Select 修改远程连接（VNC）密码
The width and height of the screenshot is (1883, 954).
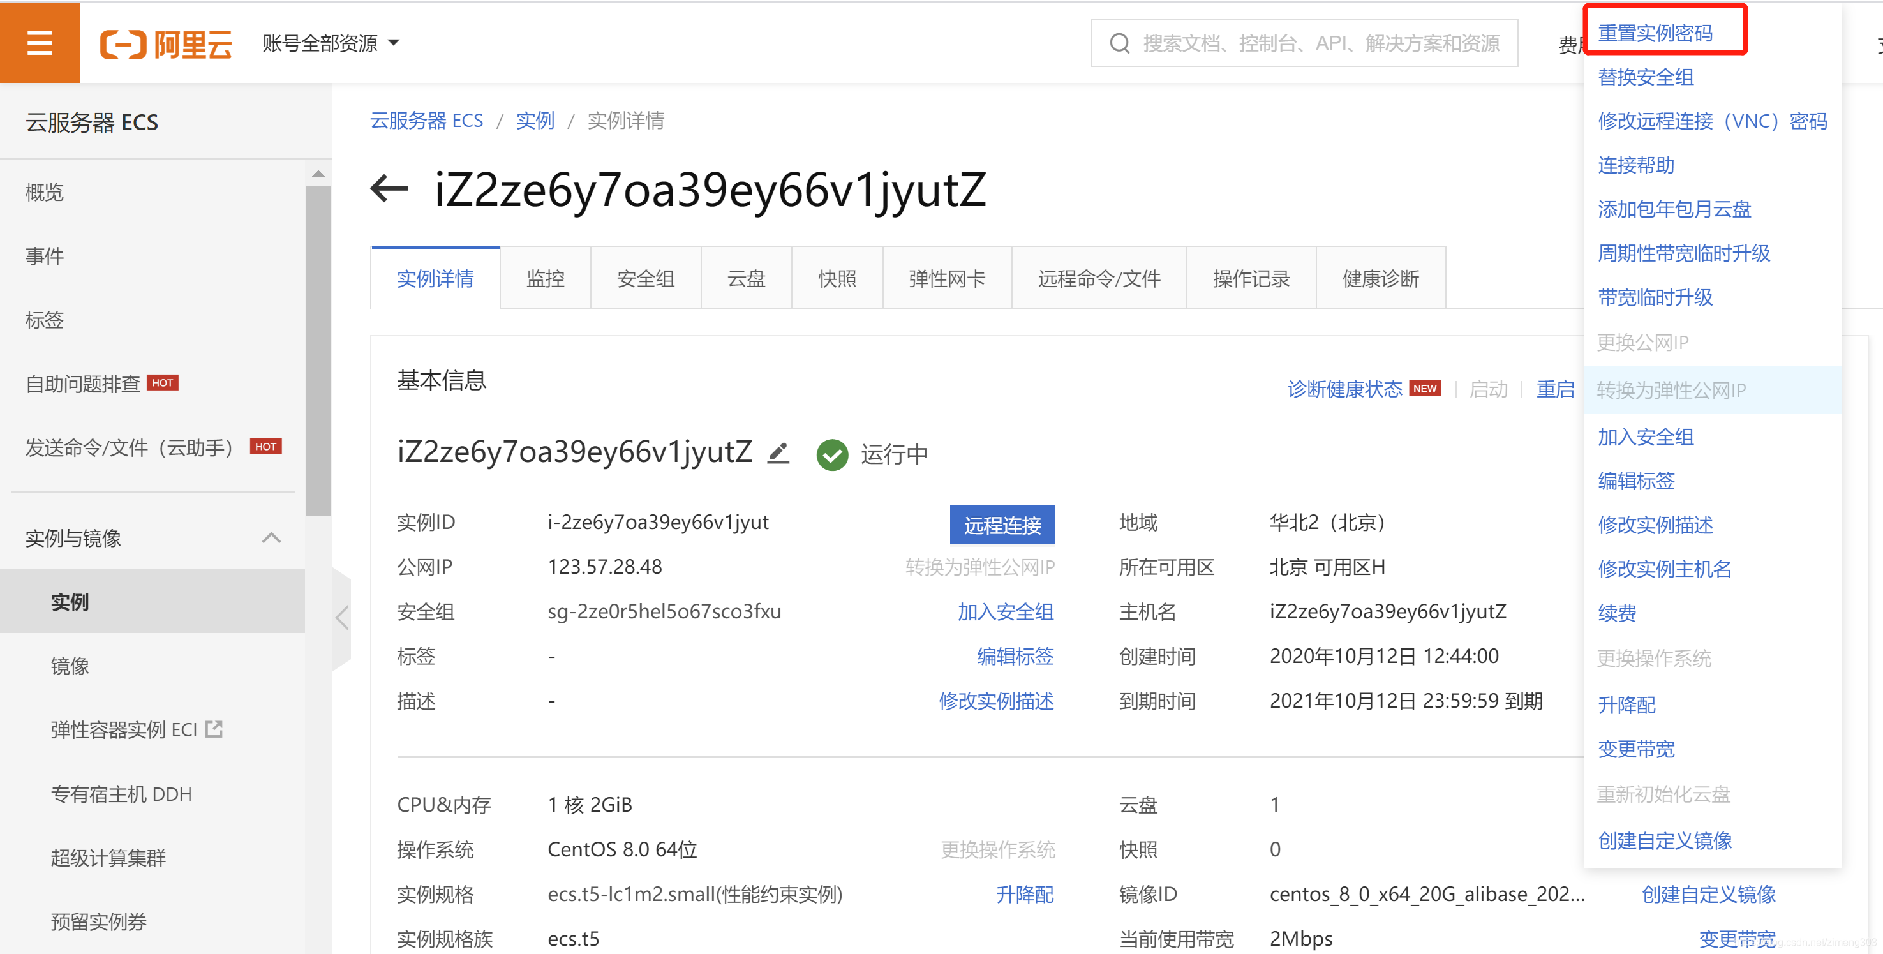pos(1712,121)
